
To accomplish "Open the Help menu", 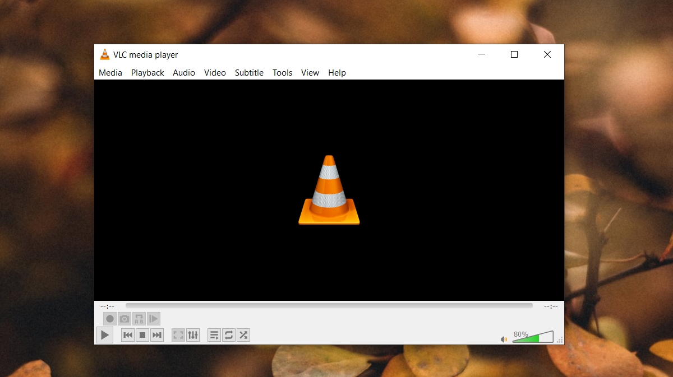I will (337, 73).
